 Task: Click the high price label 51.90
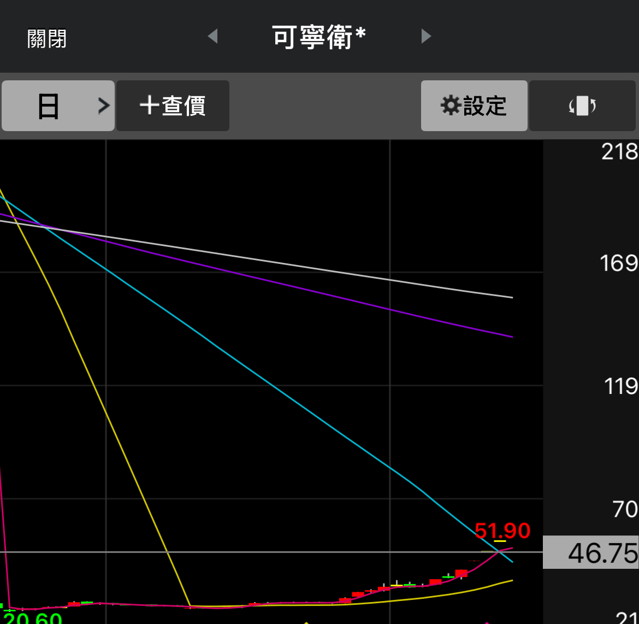[502, 531]
